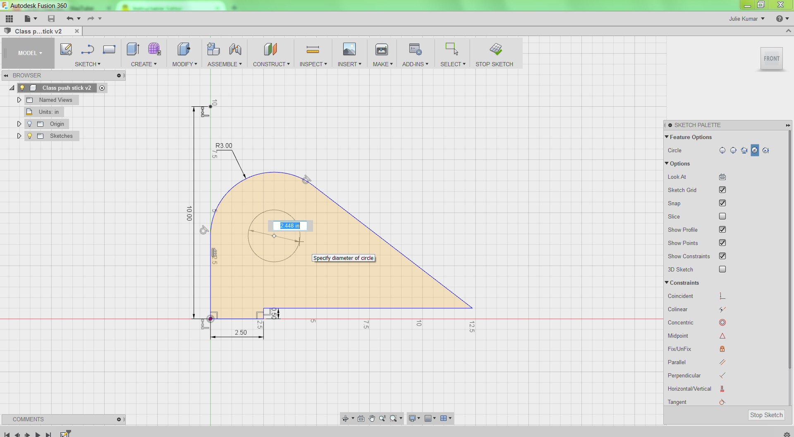The width and height of the screenshot is (794, 437).
Task: Select the Concentric constraint icon
Action: 722,322
